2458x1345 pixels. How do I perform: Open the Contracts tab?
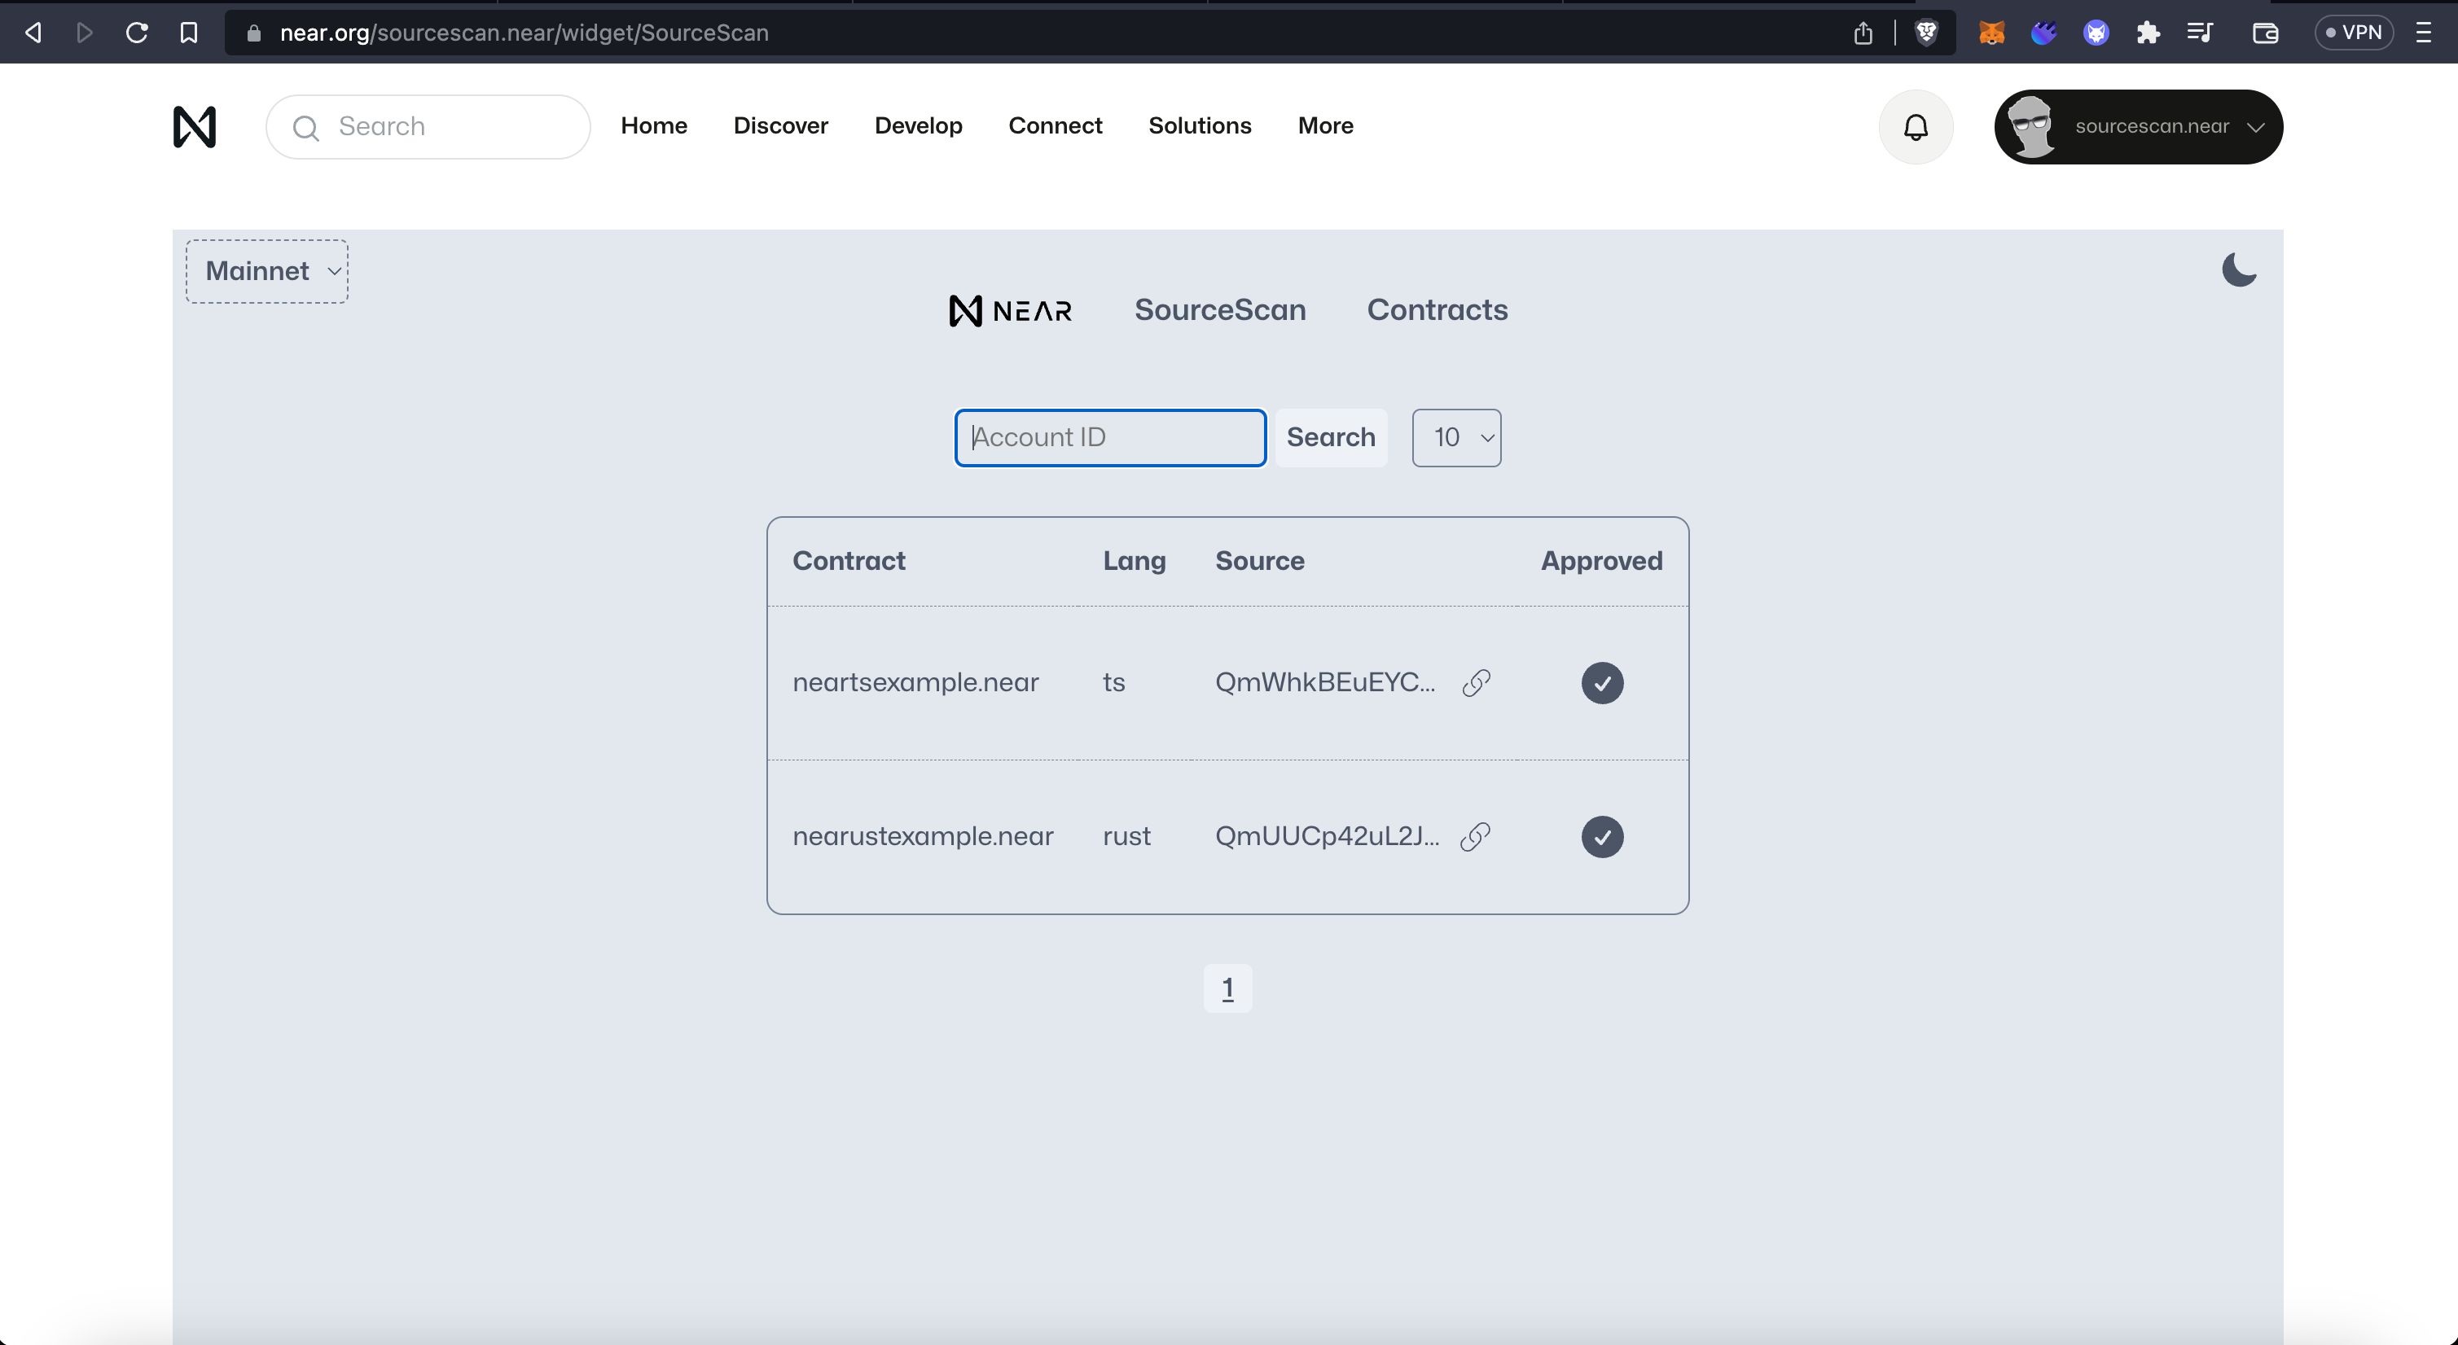1437,310
